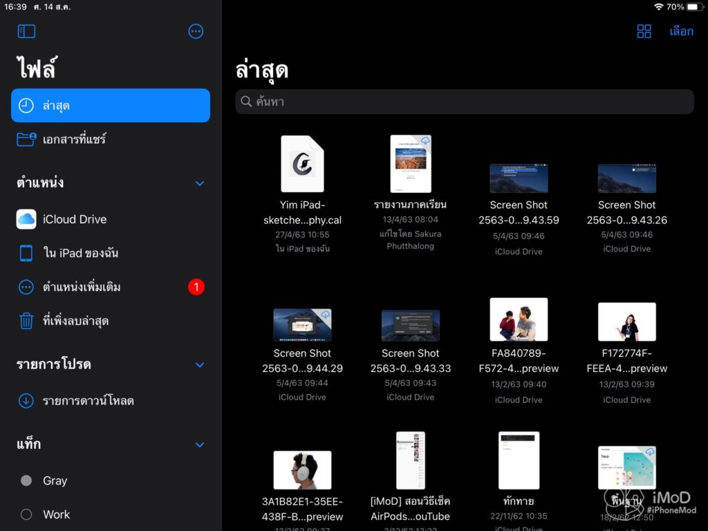Open เอกสารที่แชร์ shared documents
708x531 pixels.
pos(74,140)
